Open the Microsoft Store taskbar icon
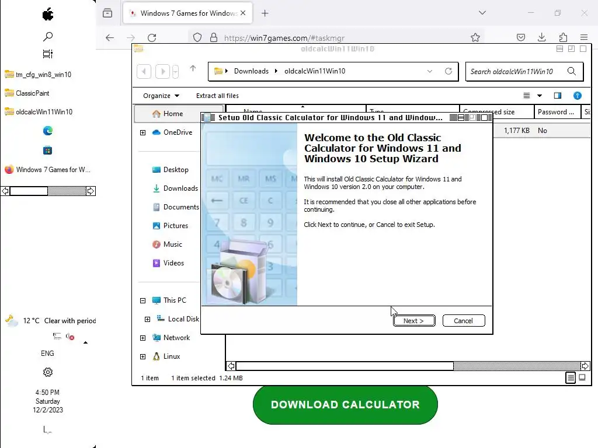This screenshot has height=448, width=598. pyautogui.click(x=48, y=150)
